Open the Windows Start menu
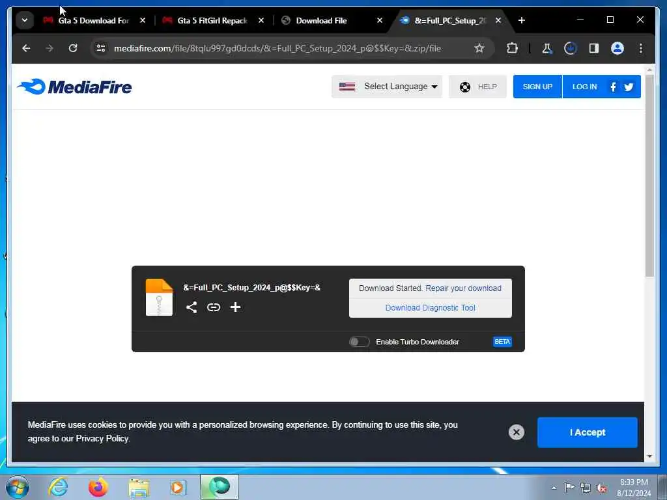Image resolution: width=667 pixels, height=500 pixels. [x=17, y=487]
